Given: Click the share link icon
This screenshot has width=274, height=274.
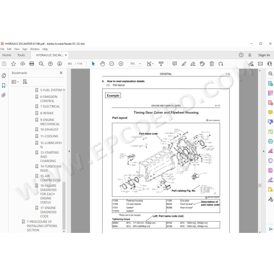Looking at the screenshot, I should (251, 64).
